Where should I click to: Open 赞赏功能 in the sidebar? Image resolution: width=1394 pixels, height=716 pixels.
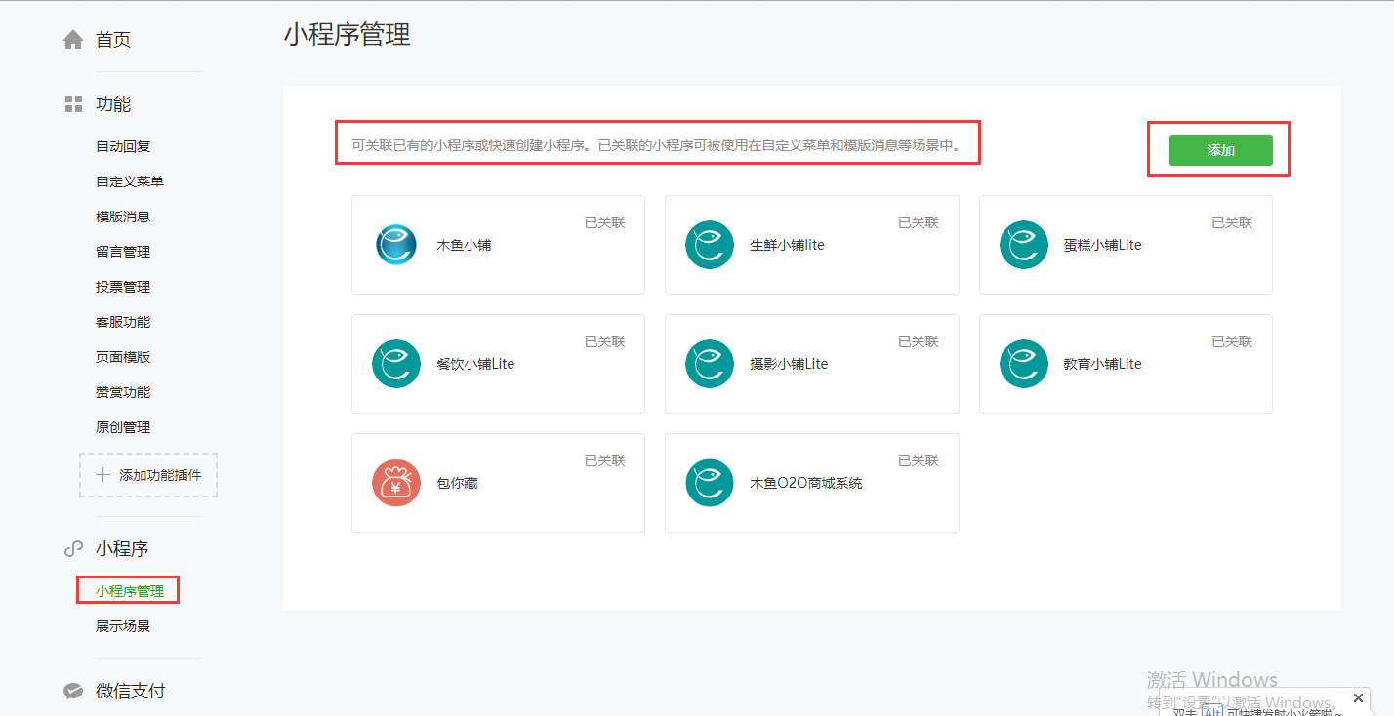pyautogui.click(x=123, y=392)
